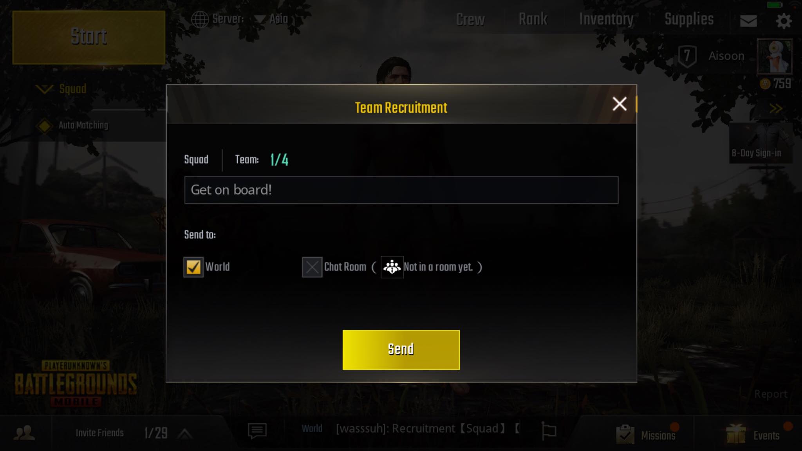
Task: Close the Team Recruitment dialog
Action: [620, 104]
